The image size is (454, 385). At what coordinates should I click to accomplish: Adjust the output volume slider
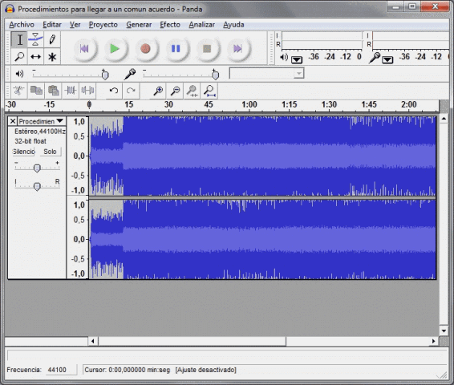(x=105, y=75)
